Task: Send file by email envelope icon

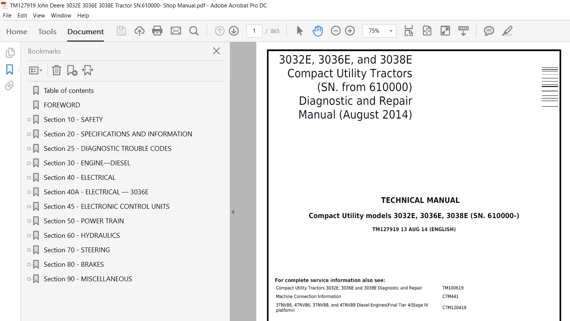Action: [x=176, y=31]
